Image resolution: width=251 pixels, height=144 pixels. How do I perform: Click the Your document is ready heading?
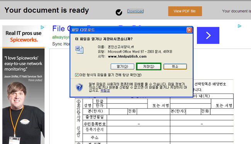47,10
